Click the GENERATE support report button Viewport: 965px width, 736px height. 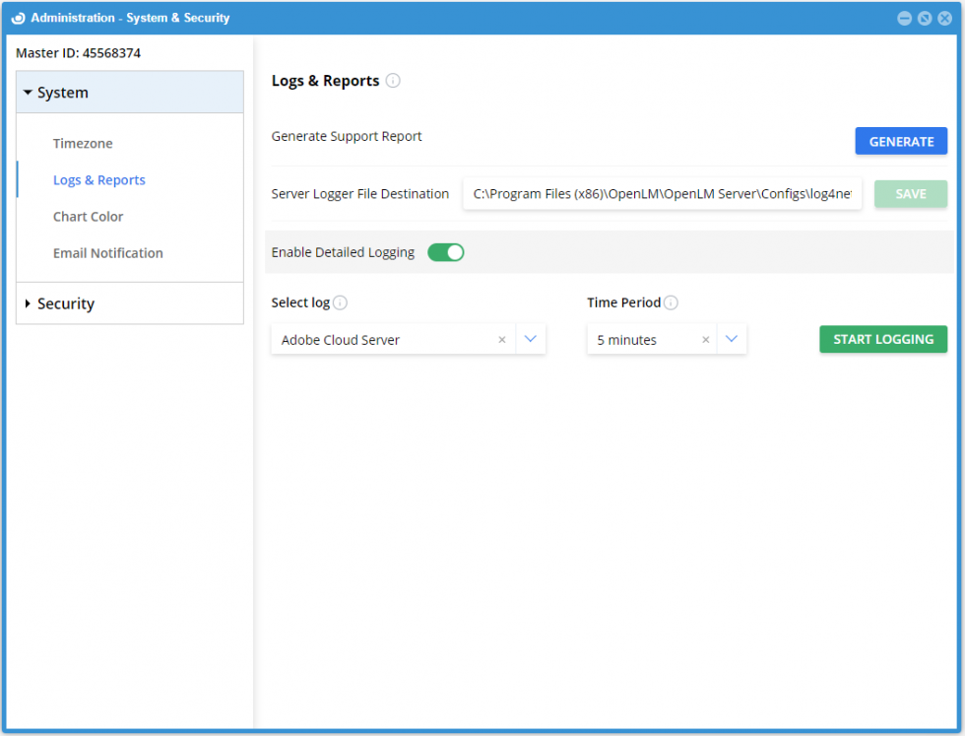click(x=901, y=141)
